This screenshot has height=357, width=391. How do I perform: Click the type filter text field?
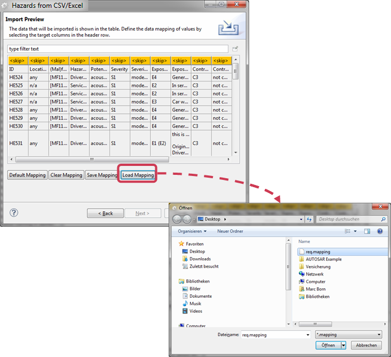tap(118, 49)
